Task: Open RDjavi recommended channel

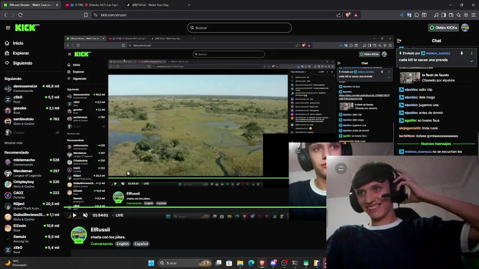Action: coord(32,206)
